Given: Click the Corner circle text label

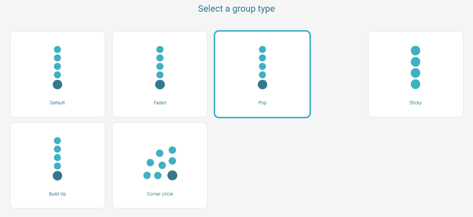Looking at the screenshot, I should point(160,194).
